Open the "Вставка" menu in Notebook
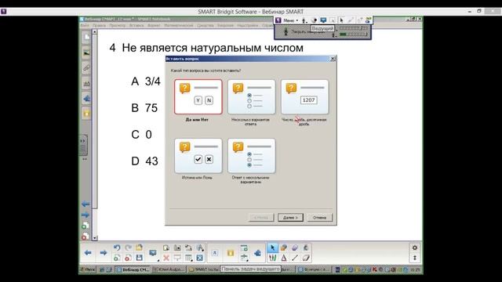The width and height of the screenshot is (502, 282). click(136, 25)
